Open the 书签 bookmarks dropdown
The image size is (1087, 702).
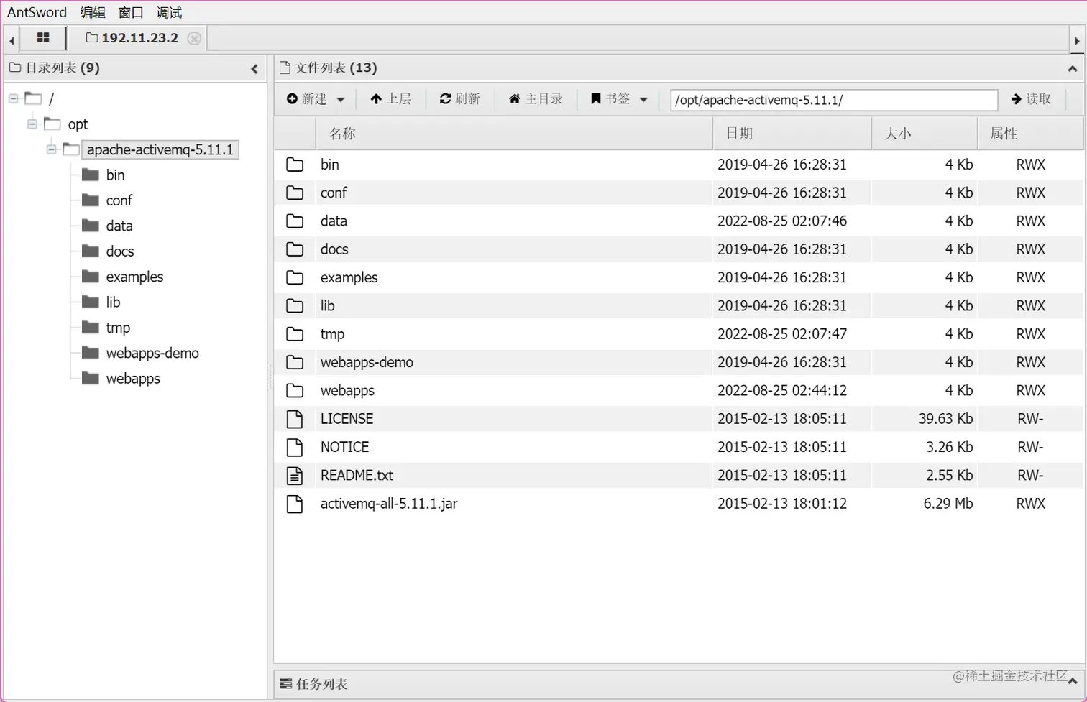(x=619, y=99)
